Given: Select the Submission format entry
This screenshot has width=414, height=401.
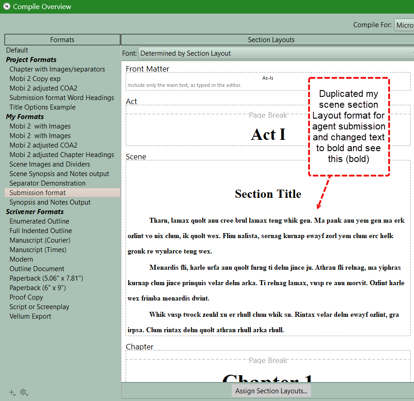Looking at the screenshot, I should 38,193.
